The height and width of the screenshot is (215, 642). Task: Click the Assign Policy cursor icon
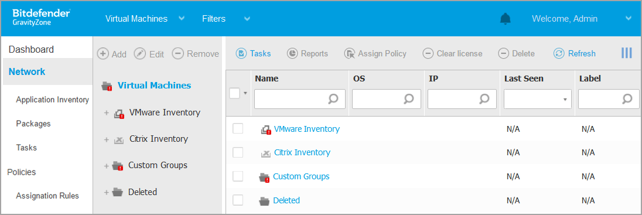pyautogui.click(x=349, y=53)
